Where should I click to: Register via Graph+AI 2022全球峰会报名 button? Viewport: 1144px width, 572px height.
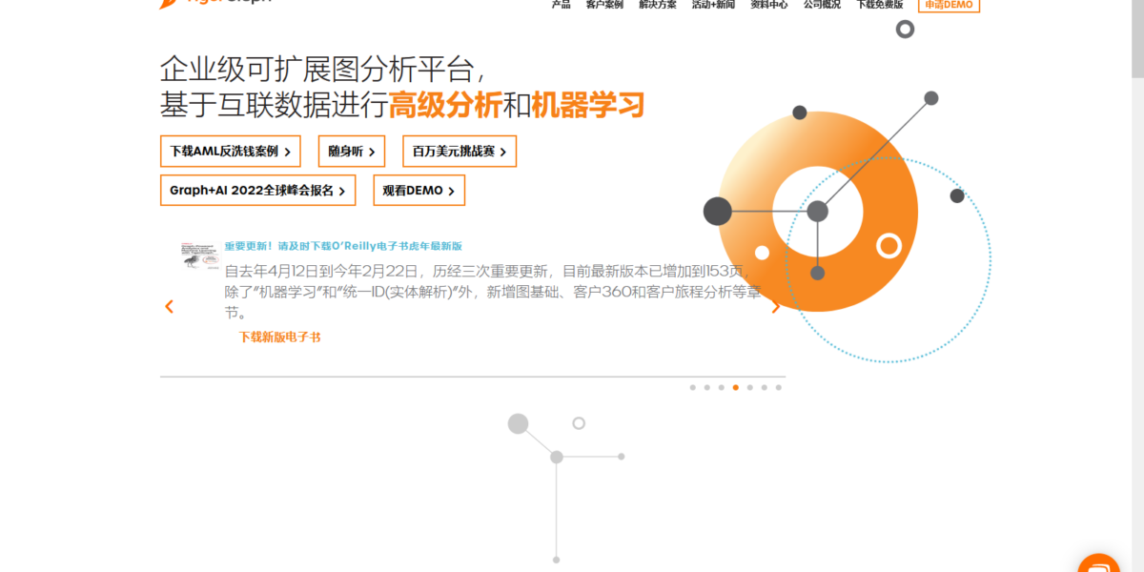[x=256, y=190]
